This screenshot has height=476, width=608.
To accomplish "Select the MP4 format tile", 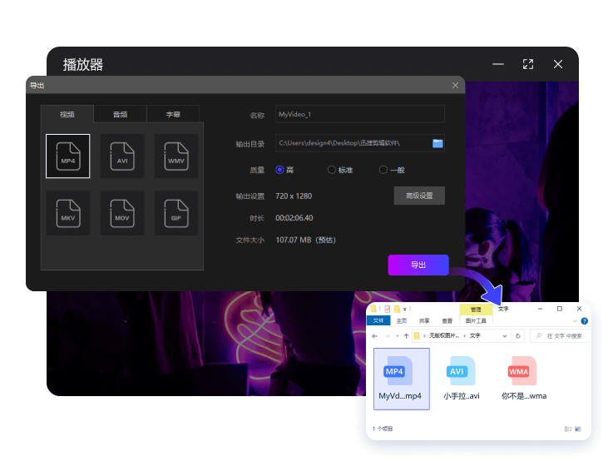I will pos(68,156).
